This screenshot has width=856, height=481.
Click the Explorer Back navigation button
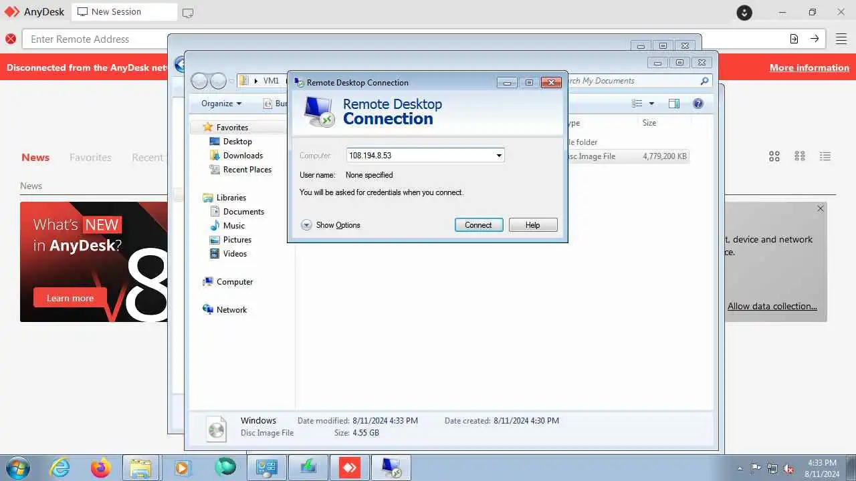point(199,82)
